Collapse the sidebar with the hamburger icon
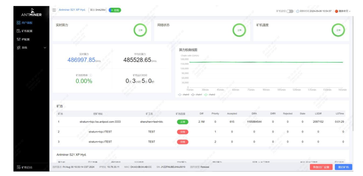The height and width of the screenshot is (176, 363). point(54,10)
